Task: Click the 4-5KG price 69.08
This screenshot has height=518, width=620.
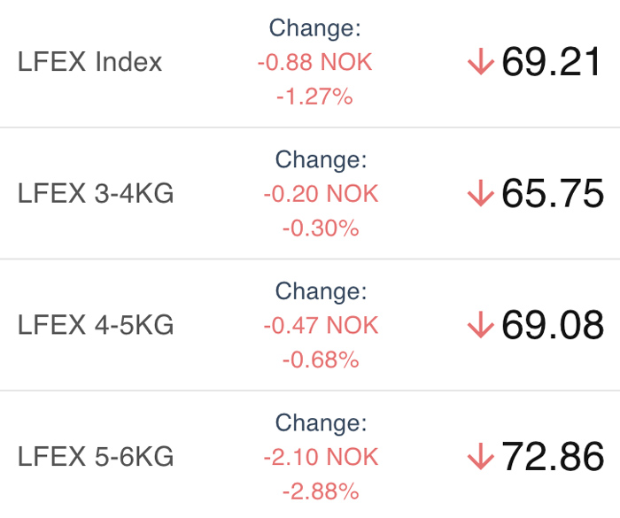Action: click(x=553, y=325)
